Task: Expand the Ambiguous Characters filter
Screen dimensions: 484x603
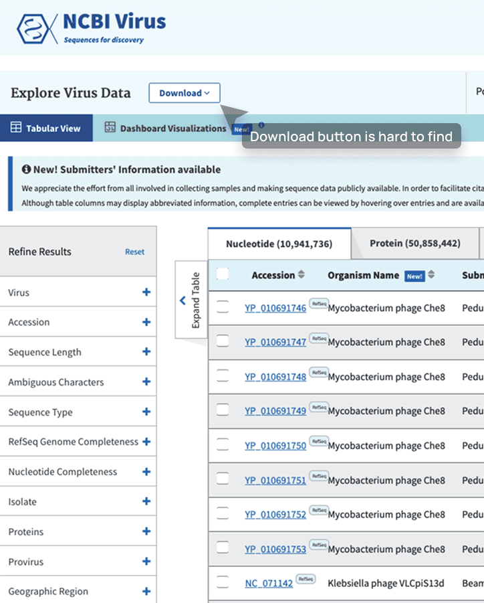Action: coord(146,381)
